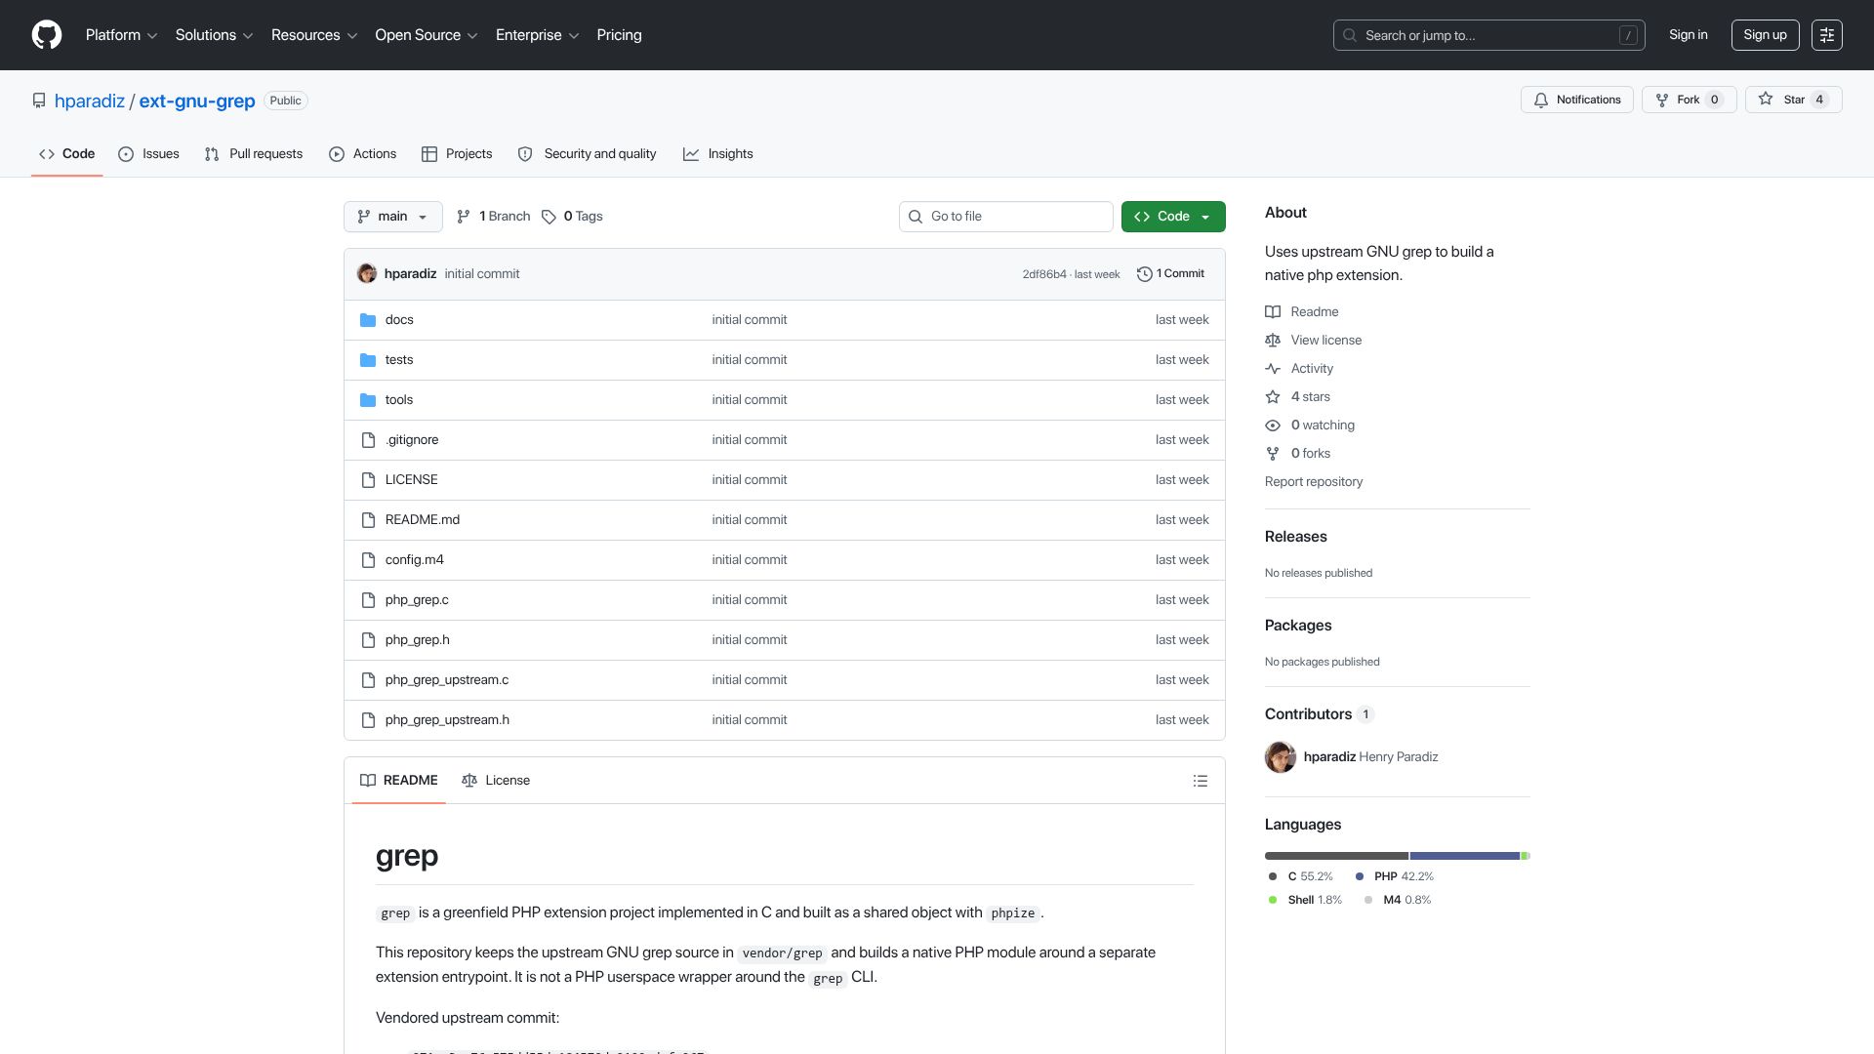View 0 Tags
The width and height of the screenshot is (1874, 1054).
click(x=573, y=217)
